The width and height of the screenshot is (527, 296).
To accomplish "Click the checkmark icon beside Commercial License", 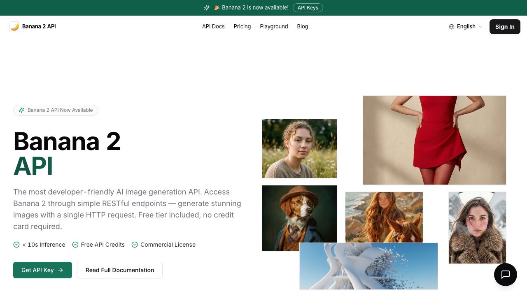I will click(135, 245).
